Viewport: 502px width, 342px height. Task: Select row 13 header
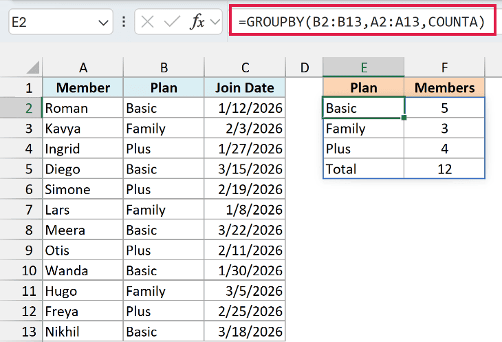[x=21, y=332]
